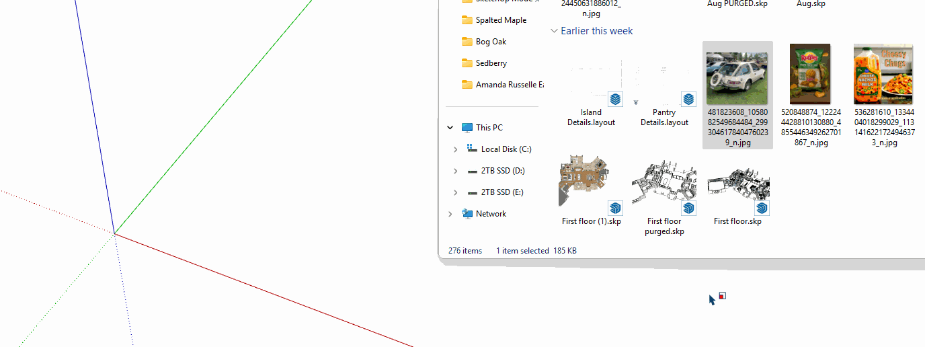The image size is (925, 347).
Task: Collapse the This PC tree node
Action: (x=450, y=128)
